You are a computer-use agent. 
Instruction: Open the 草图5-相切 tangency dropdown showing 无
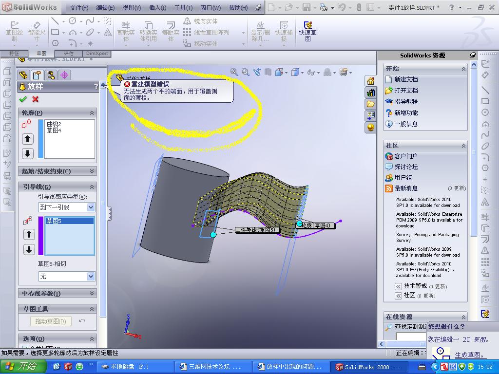point(91,277)
